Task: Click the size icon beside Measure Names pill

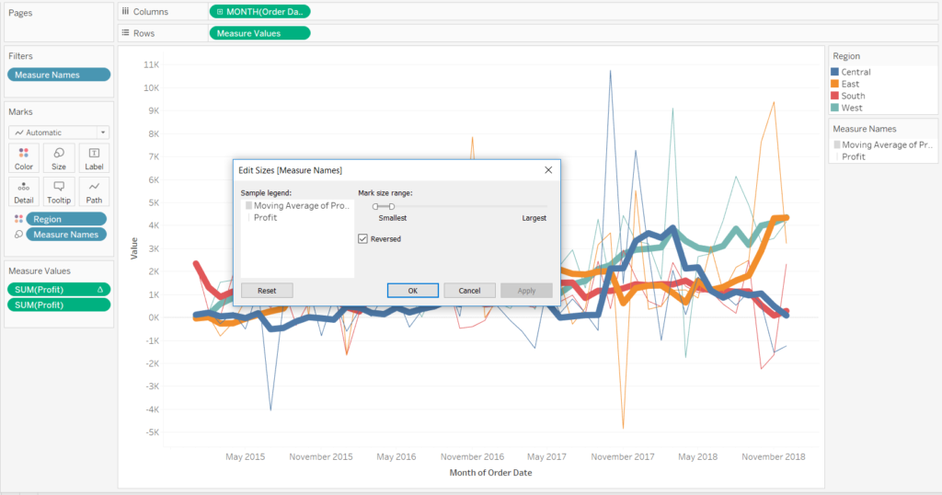Action: coord(20,235)
